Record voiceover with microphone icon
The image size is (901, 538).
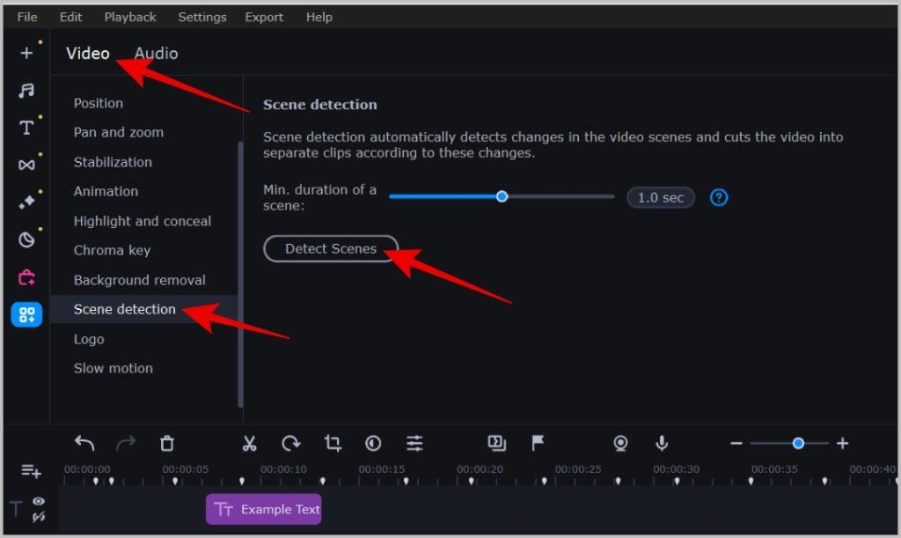pyautogui.click(x=662, y=443)
